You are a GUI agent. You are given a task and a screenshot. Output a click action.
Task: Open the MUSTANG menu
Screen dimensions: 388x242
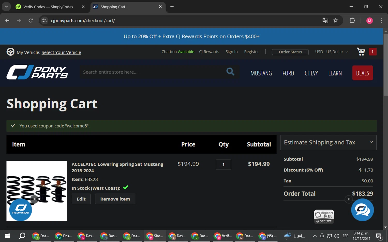(x=261, y=73)
